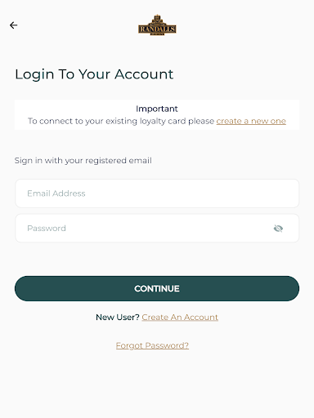Image resolution: width=314 pixels, height=418 pixels.
Task: Open the Create An Account link
Action: pos(180,318)
